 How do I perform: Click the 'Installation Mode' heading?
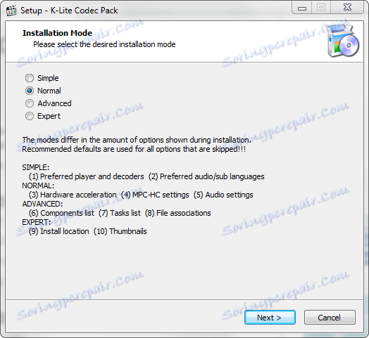57,33
